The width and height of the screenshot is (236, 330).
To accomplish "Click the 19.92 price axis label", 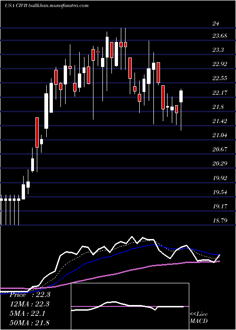I will pyautogui.click(x=219, y=178).
